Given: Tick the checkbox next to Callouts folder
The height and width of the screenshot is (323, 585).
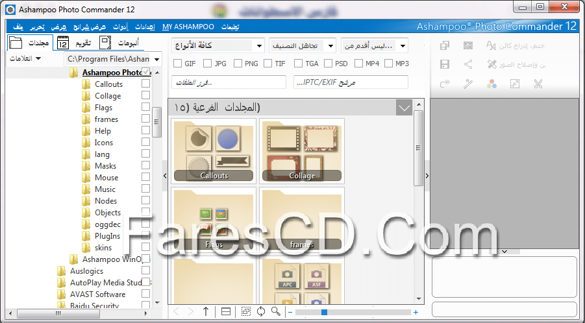Looking at the screenshot, I should click(x=145, y=84).
